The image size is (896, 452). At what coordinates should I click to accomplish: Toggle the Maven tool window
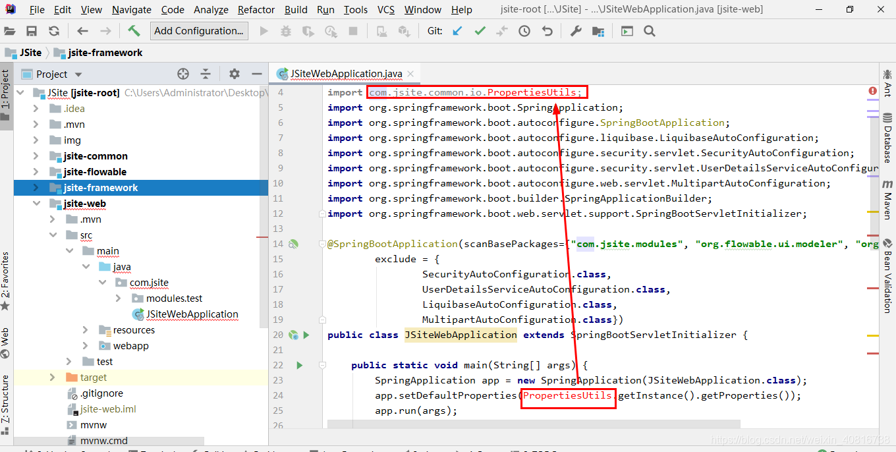(887, 200)
